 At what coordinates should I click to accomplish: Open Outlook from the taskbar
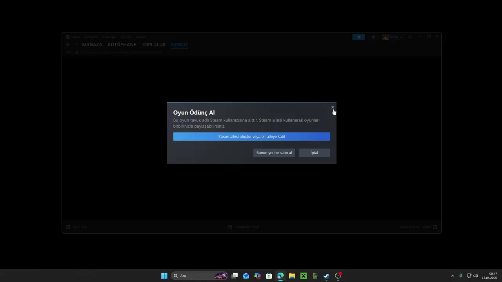click(x=246, y=276)
